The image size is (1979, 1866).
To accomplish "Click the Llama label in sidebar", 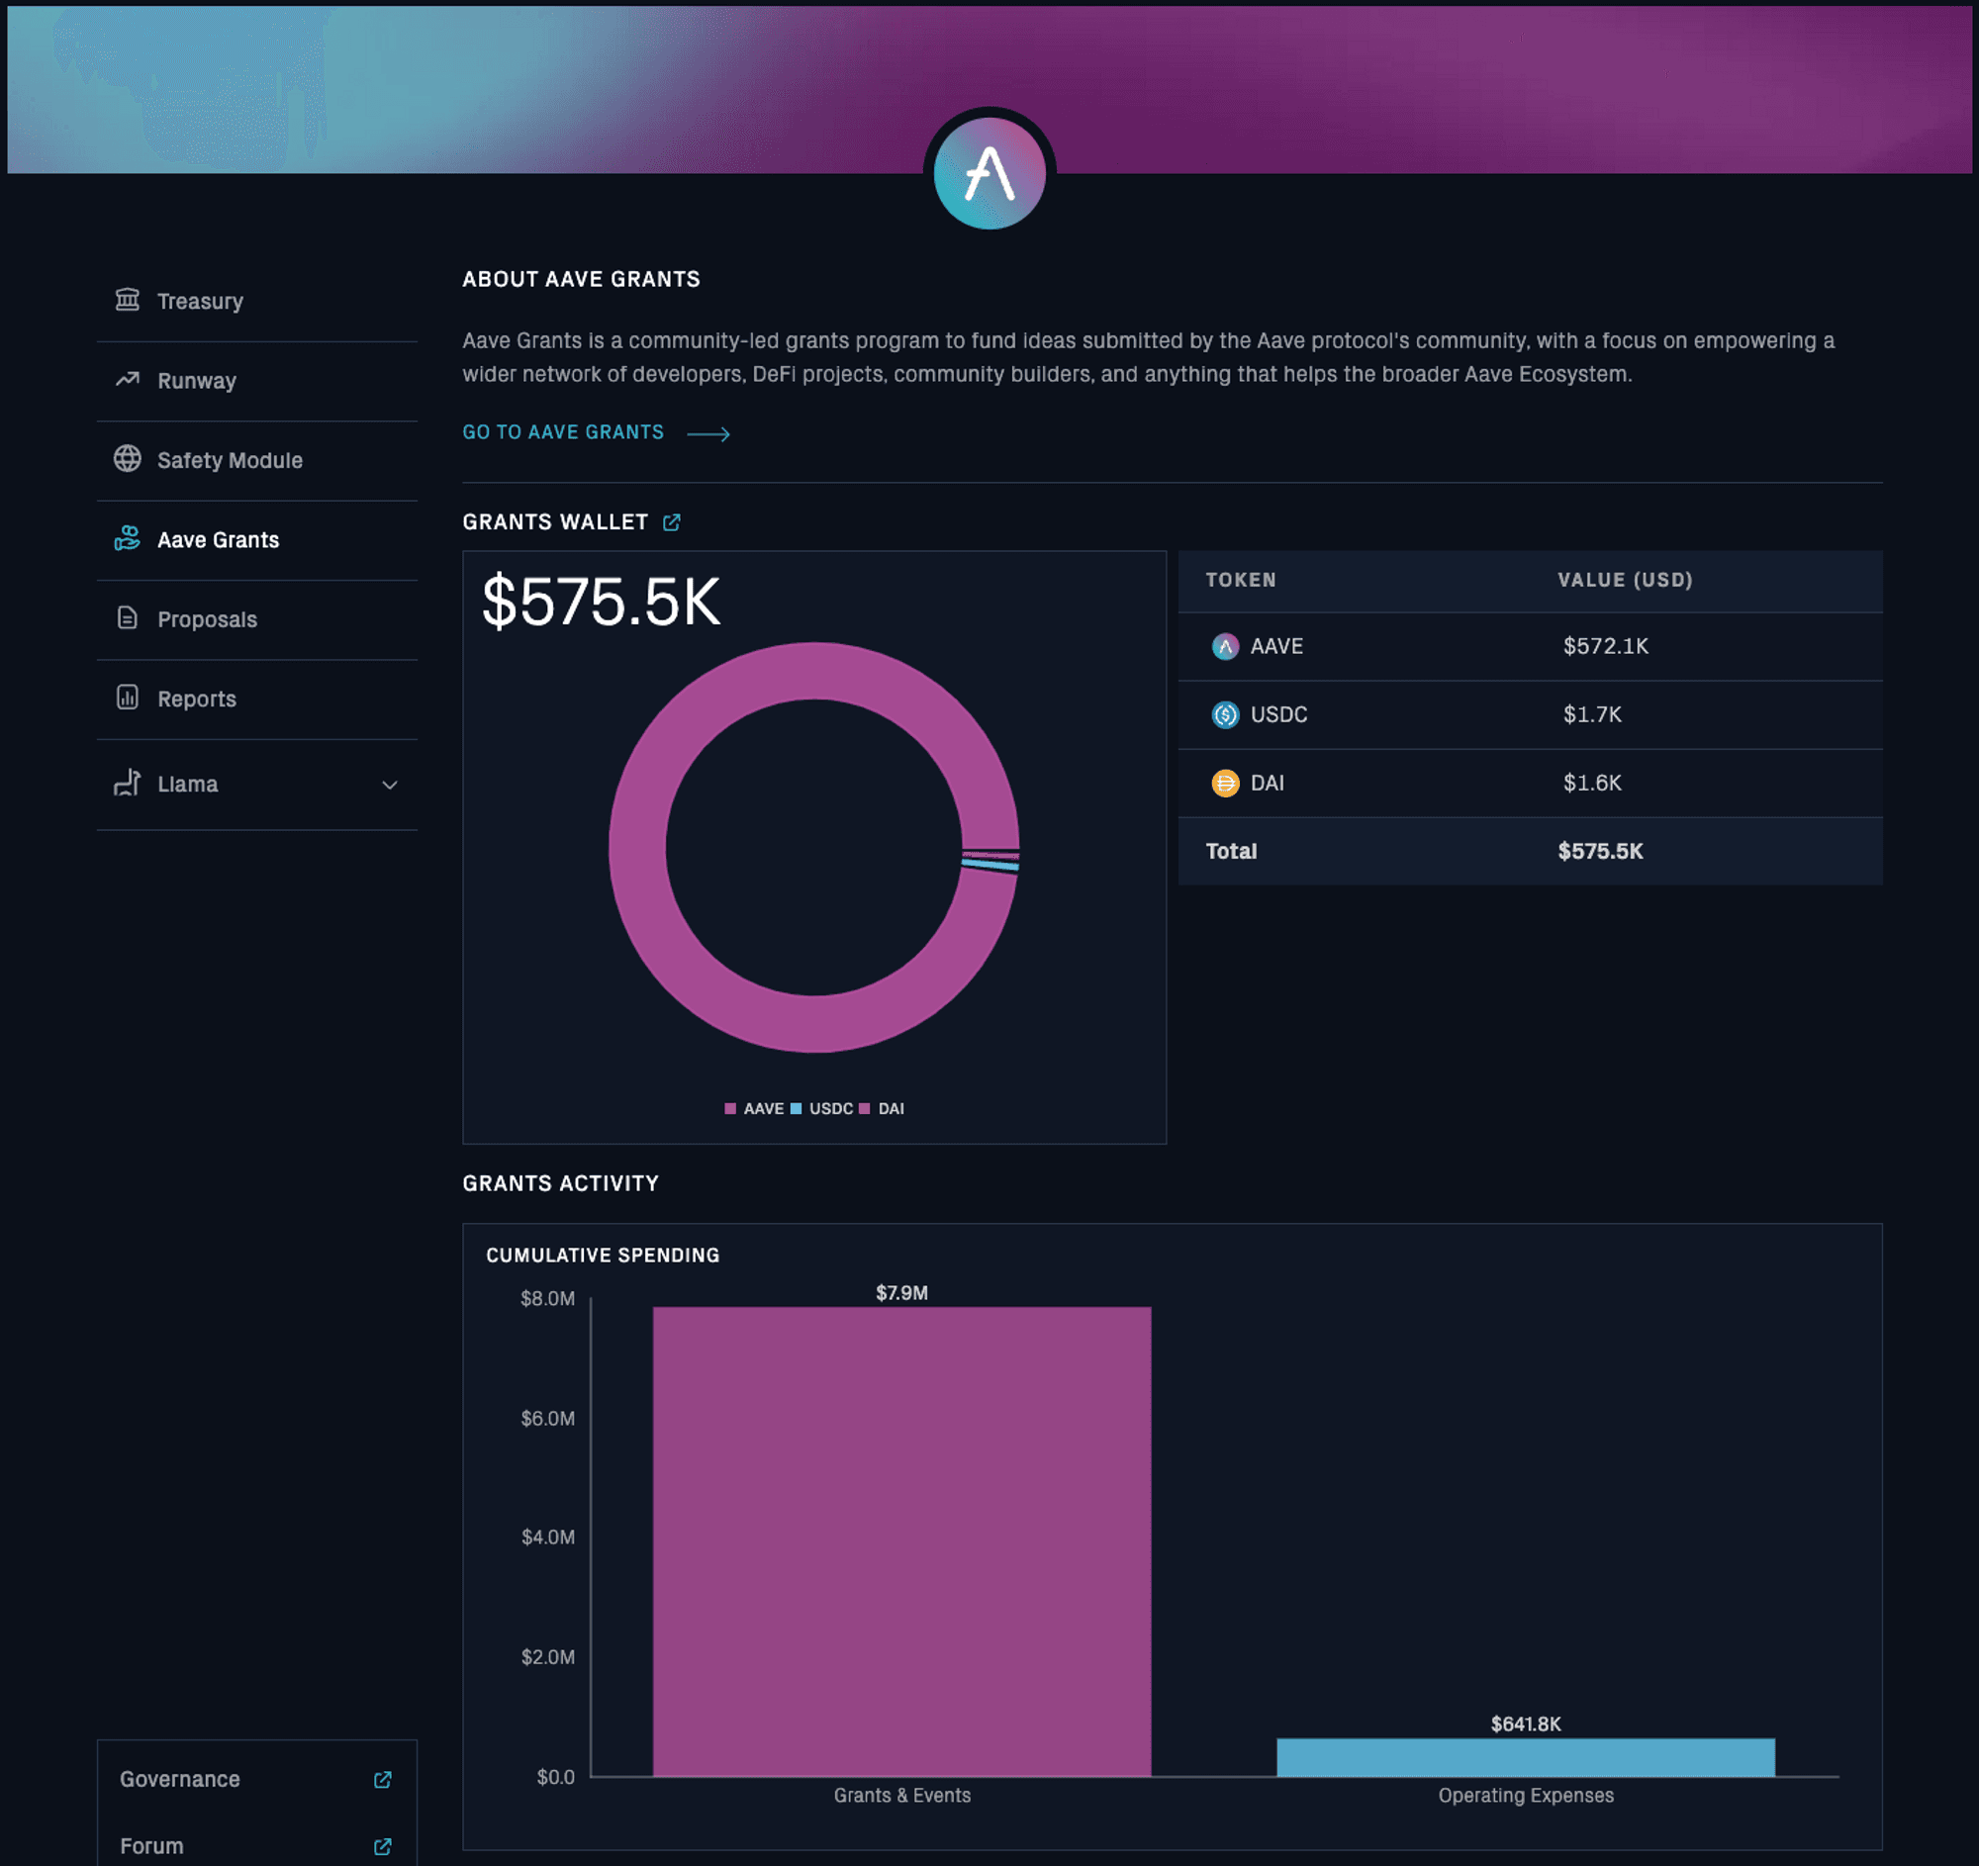I will click(x=188, y=785).
